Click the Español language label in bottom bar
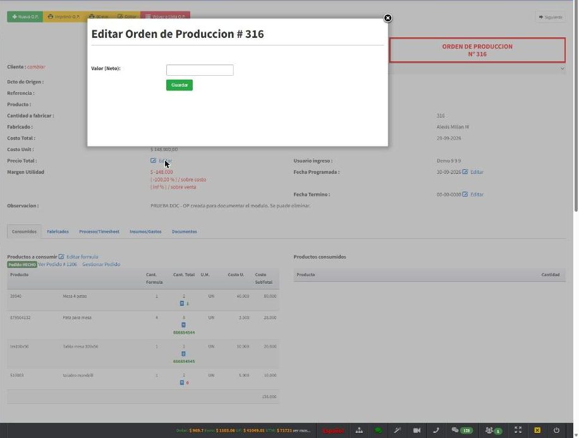The height and width of the screenshot is (438, 579). 332,430
